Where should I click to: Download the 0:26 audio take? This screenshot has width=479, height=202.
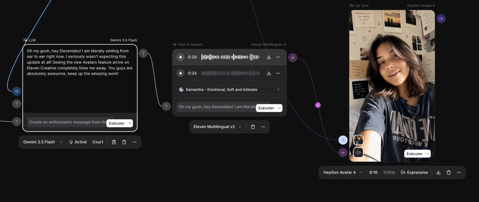(269, 73)
